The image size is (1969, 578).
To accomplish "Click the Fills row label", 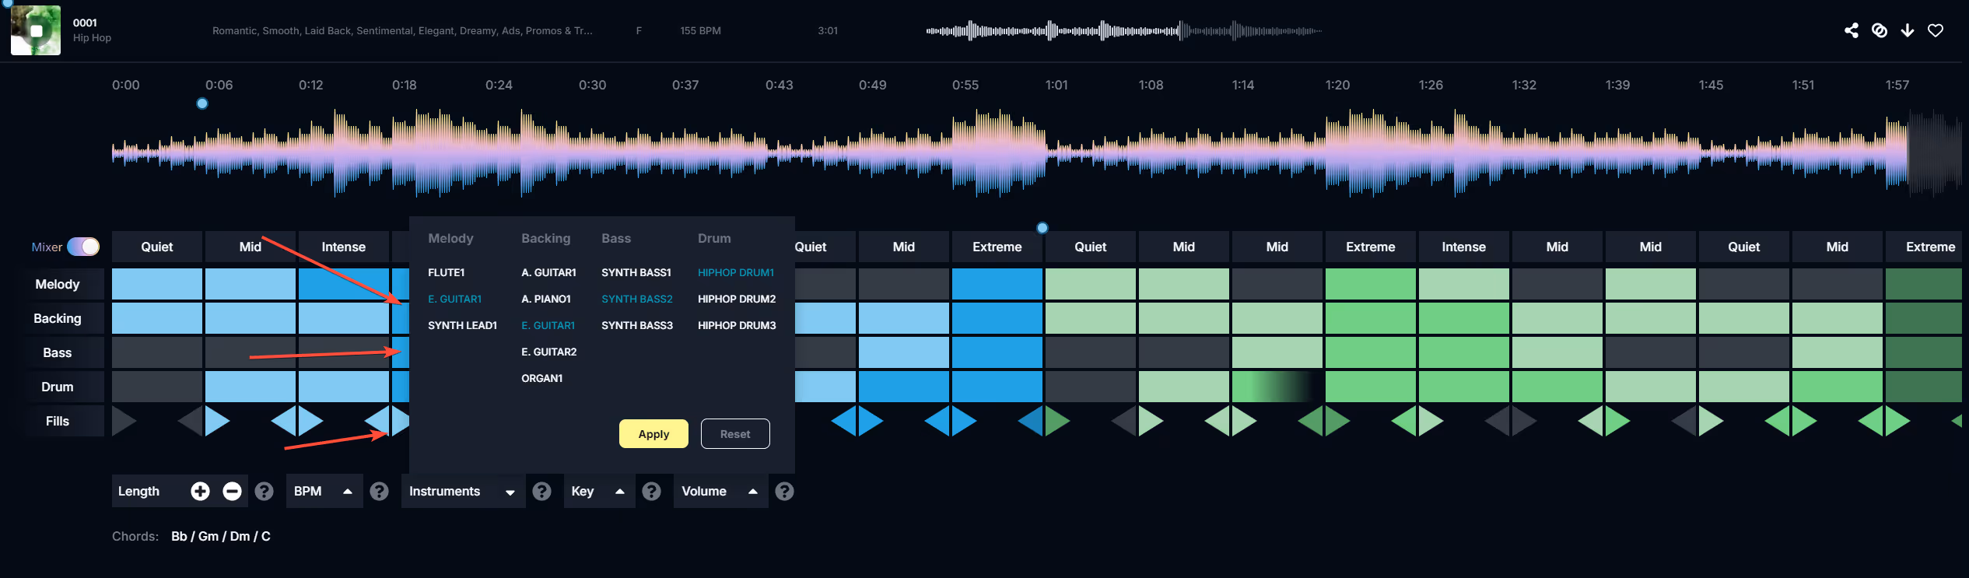I will [x=58, y=421].
